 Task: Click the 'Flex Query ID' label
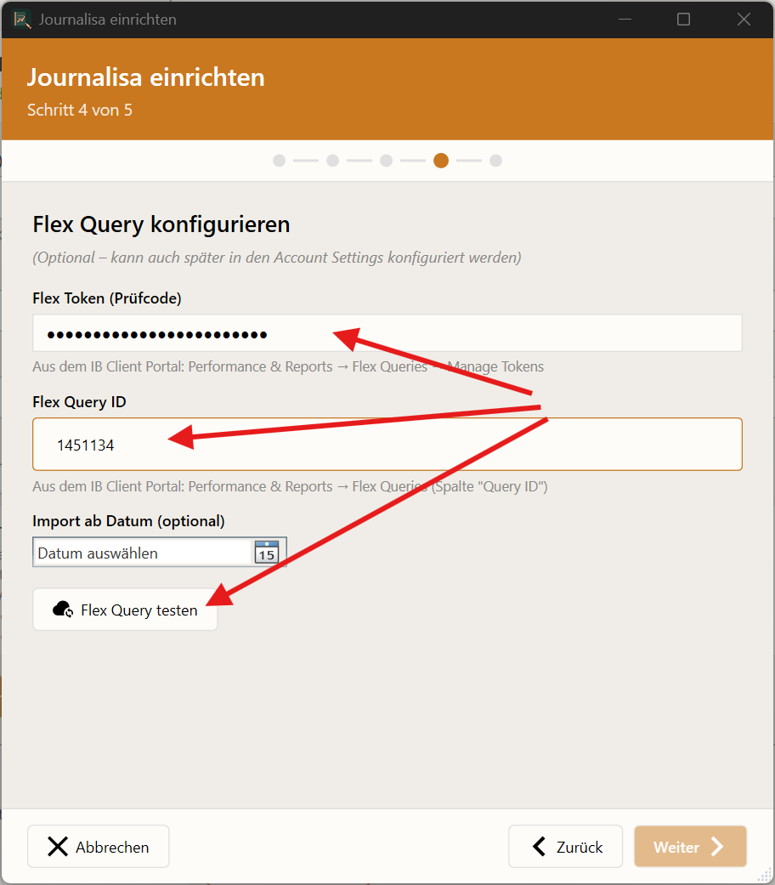(x=80, y=402)
